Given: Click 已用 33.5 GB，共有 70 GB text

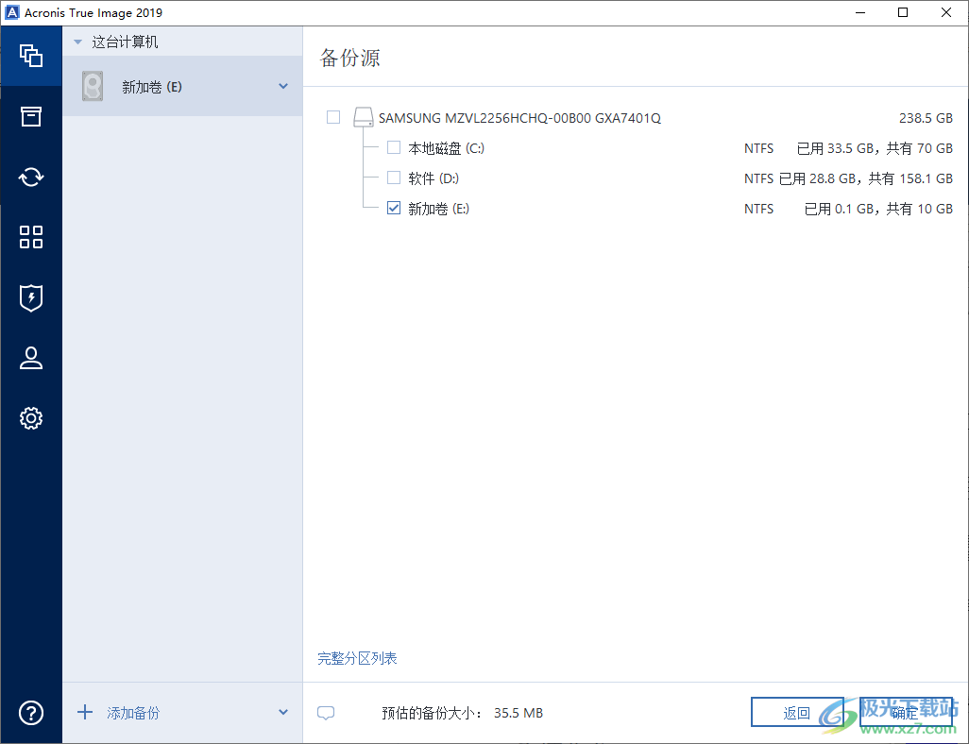Looking at the screenshot, I should (875, 148).
